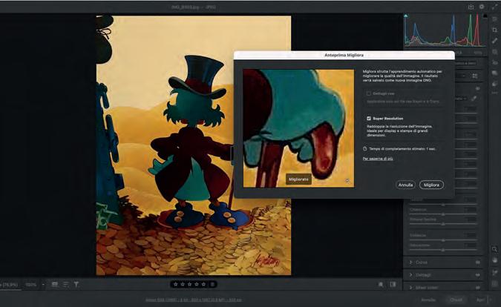Expand the Mixer colori panel
The height and width of the screenshot is (307, 501).
click(411, 288)
